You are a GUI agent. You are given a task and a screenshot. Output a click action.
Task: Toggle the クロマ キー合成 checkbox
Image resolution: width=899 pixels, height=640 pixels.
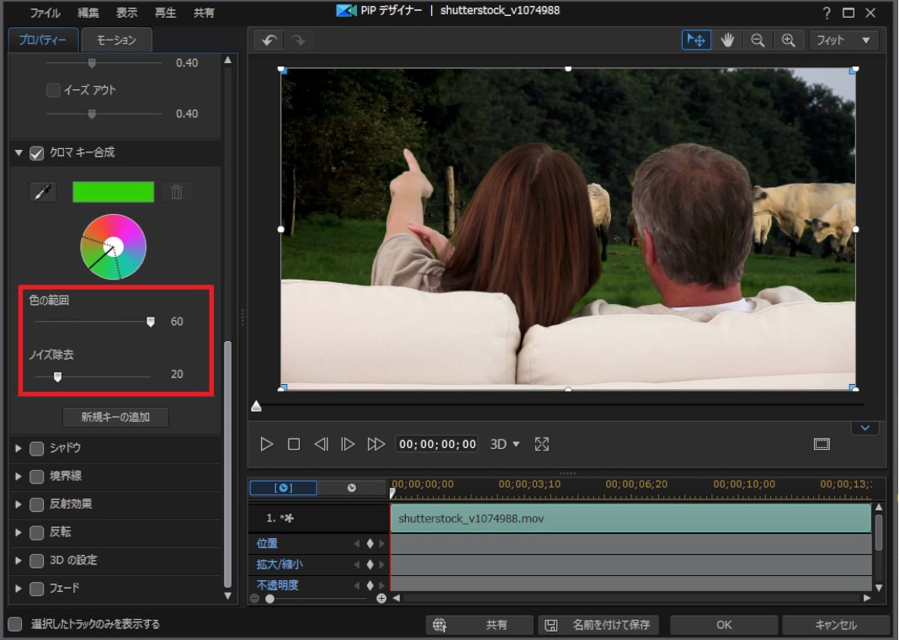pos(36,153)
